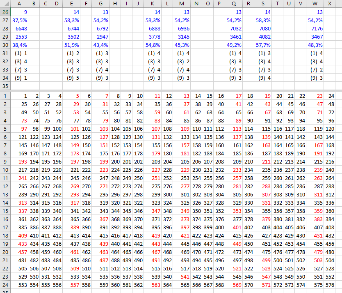
Task: Click the cell containing 7176
Action: 315,29
